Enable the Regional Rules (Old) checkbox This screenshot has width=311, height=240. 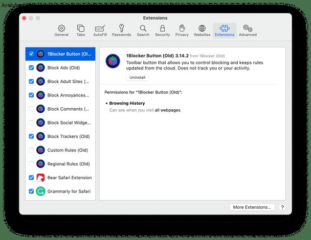31,164
